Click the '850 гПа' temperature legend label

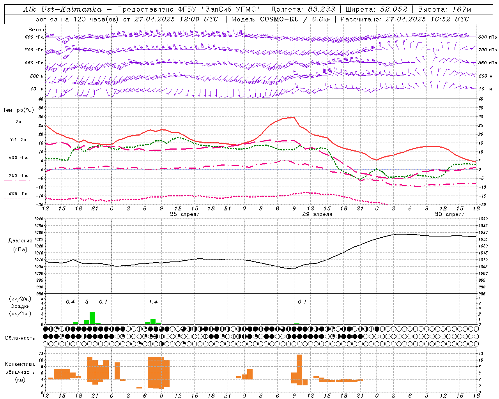click(x=18, y=158)
